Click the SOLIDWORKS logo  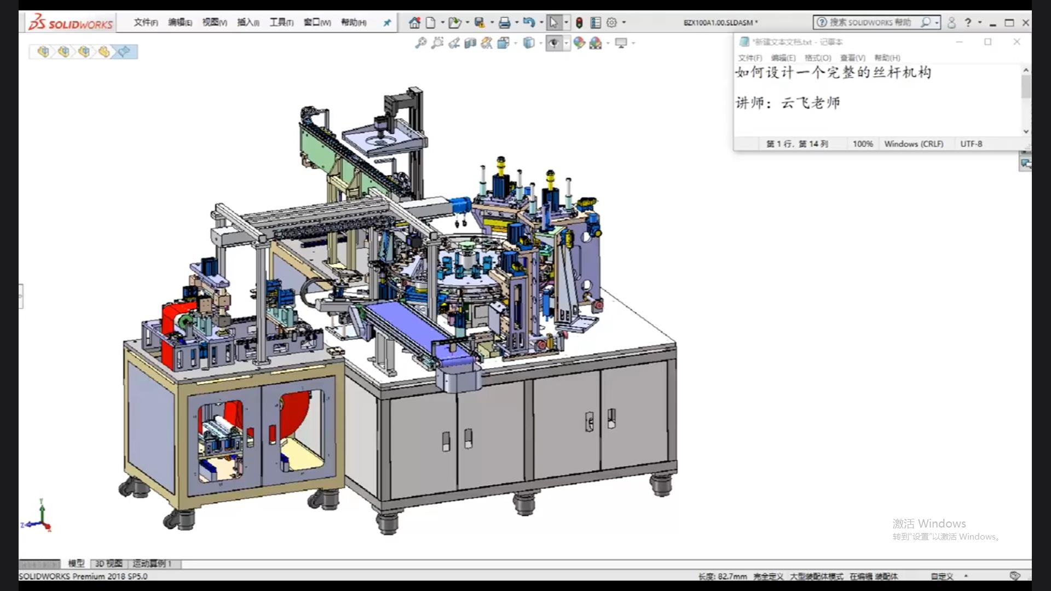tap(71, 23)
